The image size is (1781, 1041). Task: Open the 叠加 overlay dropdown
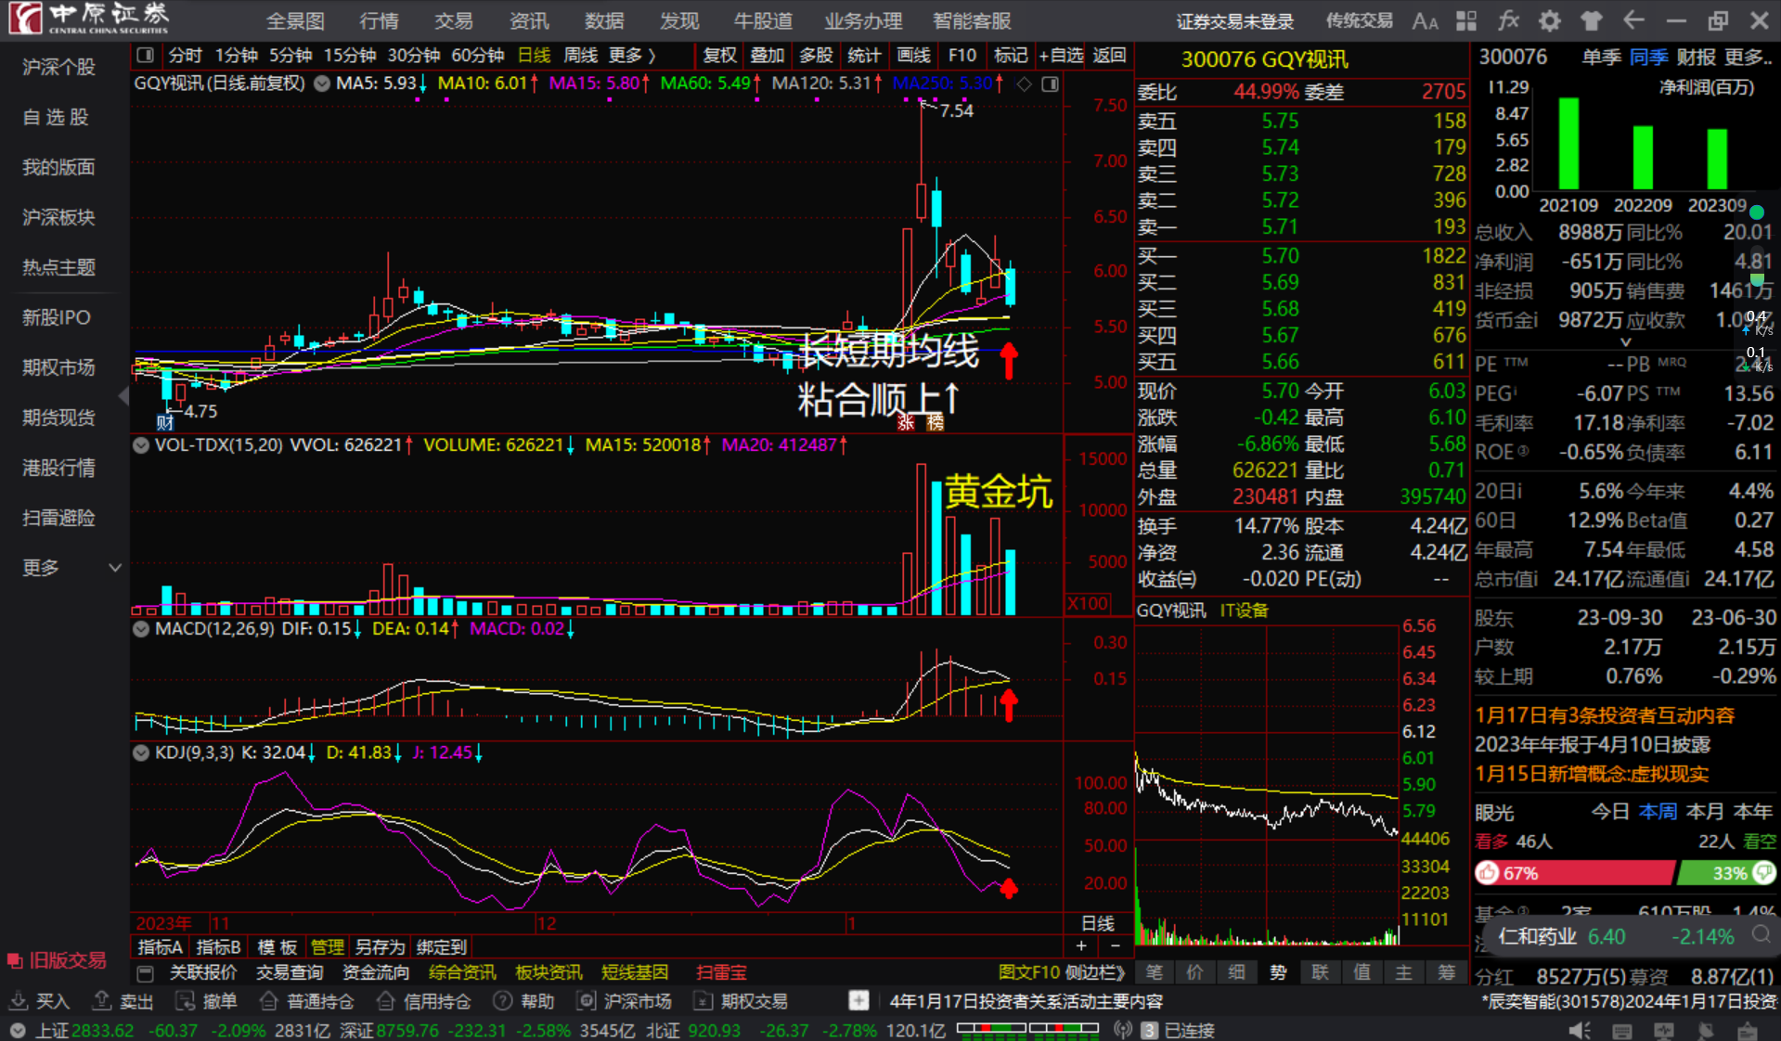(768, 56)
